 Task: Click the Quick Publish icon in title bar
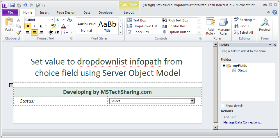point(38,5)
